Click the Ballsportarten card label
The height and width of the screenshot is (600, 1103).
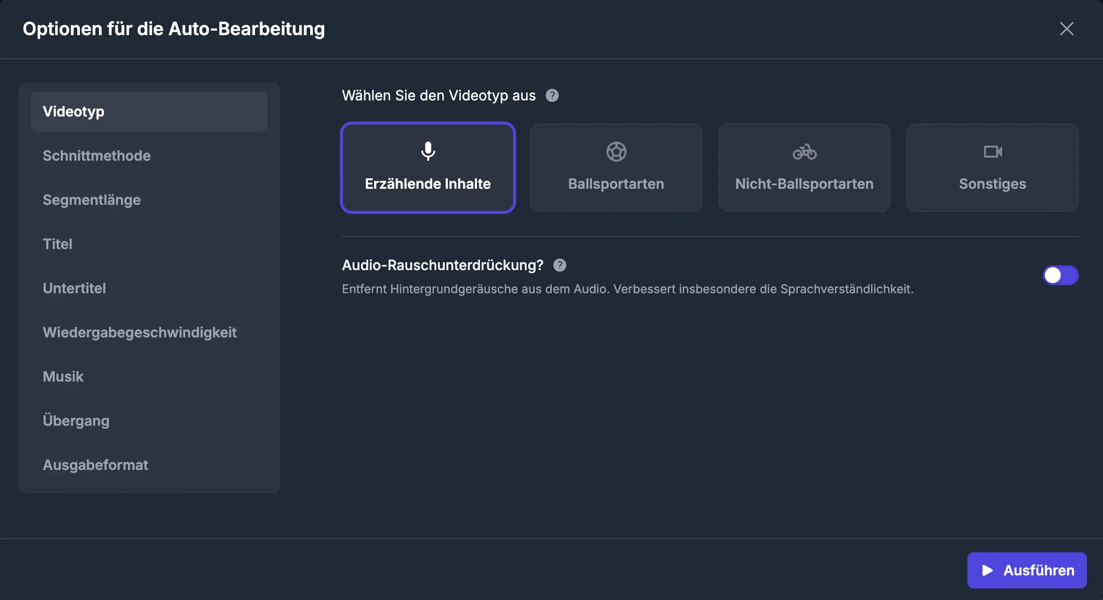pyautogui.click(x=616, y=184)
